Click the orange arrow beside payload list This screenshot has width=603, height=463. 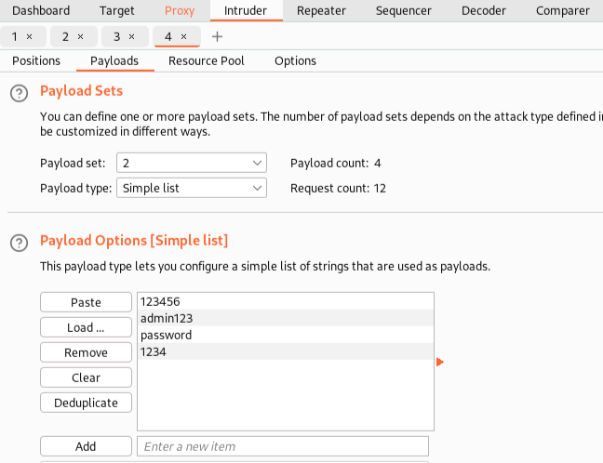click(440, 362)
